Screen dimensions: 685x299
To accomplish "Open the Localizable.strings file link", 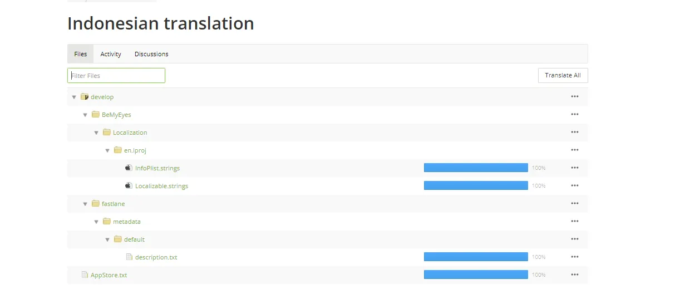I will click(x=161, y=186).
